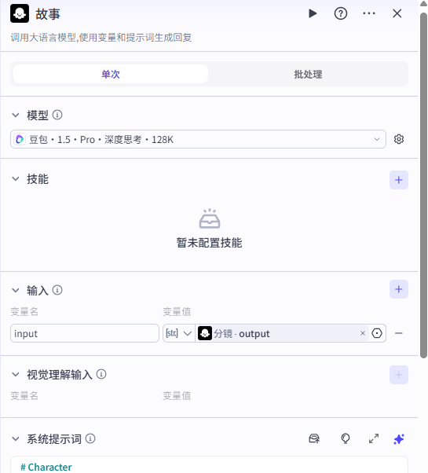Collapse the 系统提示词 section
The image size is (428, 473).
[x=16, y=438]
